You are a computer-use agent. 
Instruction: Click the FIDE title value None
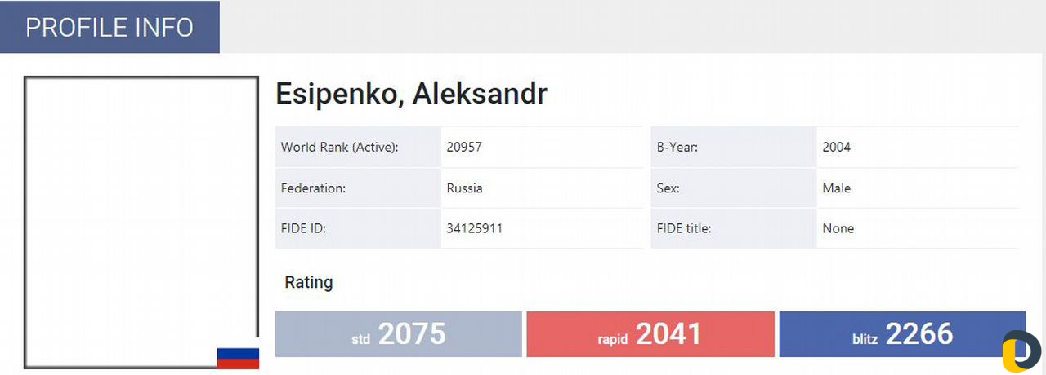(838, 228)
